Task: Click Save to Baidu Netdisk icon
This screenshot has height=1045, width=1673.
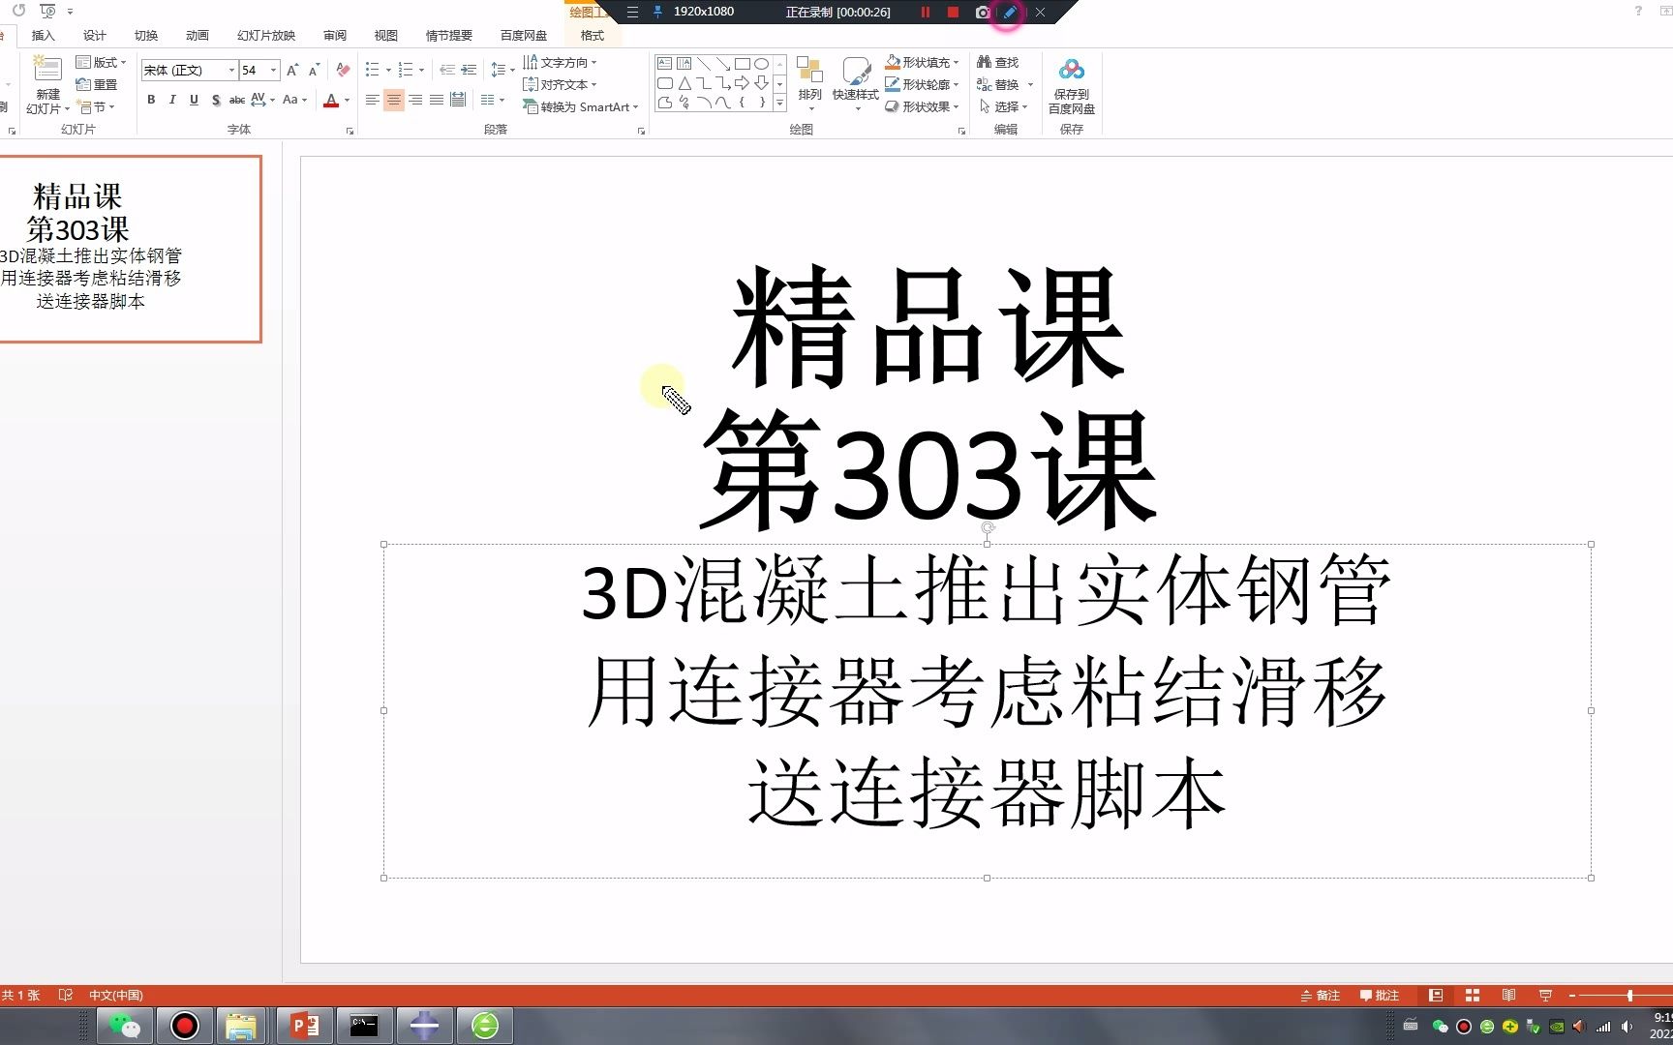Action: pos(1070,84)
